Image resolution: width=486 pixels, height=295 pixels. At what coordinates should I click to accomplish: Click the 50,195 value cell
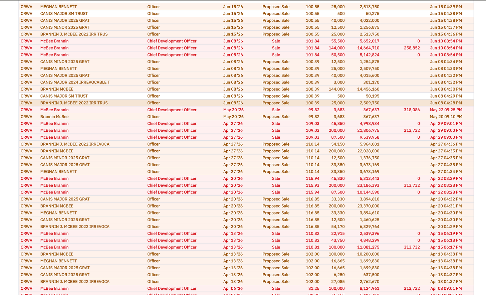(x=373, y=96)
